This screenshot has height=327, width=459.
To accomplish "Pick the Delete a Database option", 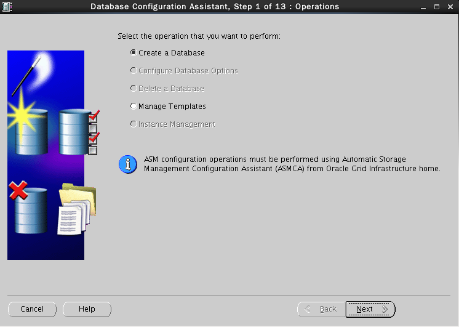I will [x=134, y=89].
